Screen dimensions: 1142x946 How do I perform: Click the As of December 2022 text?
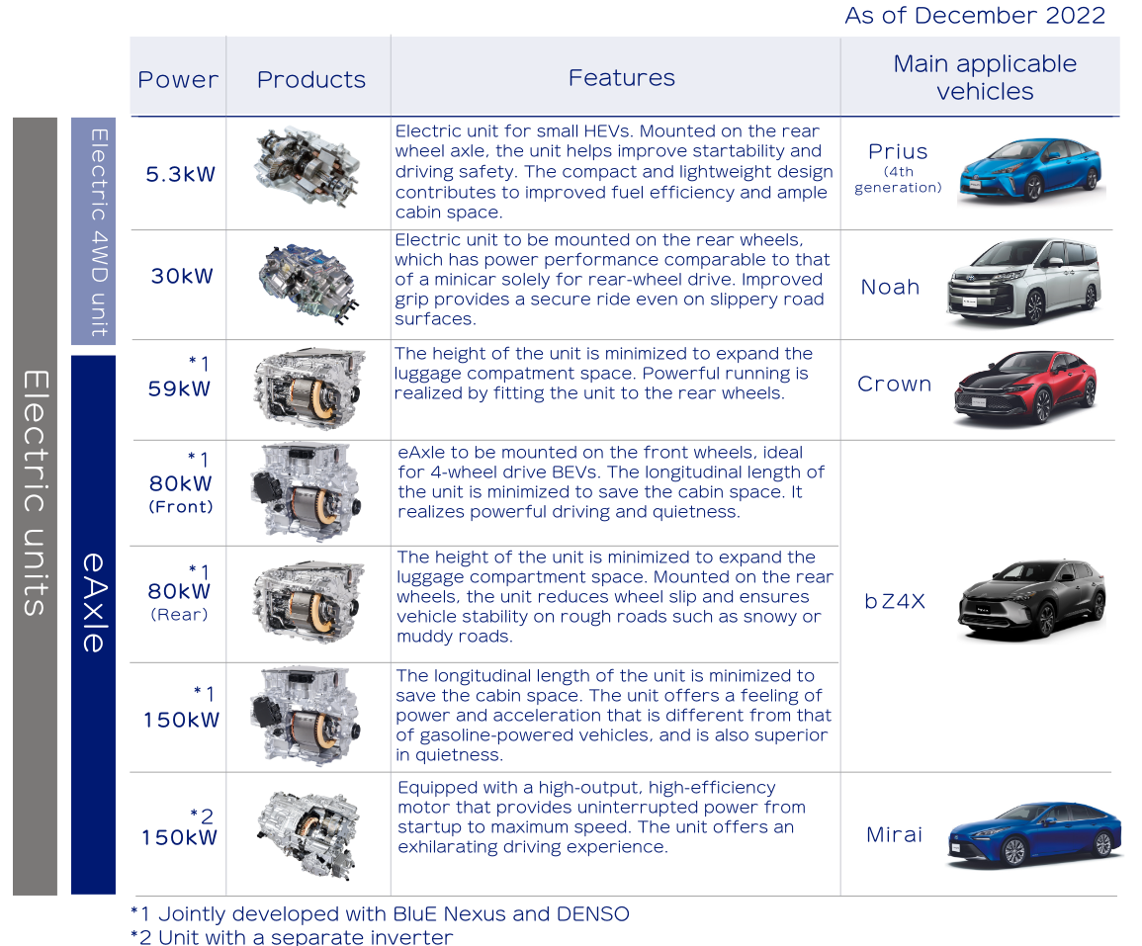[974, 15]
